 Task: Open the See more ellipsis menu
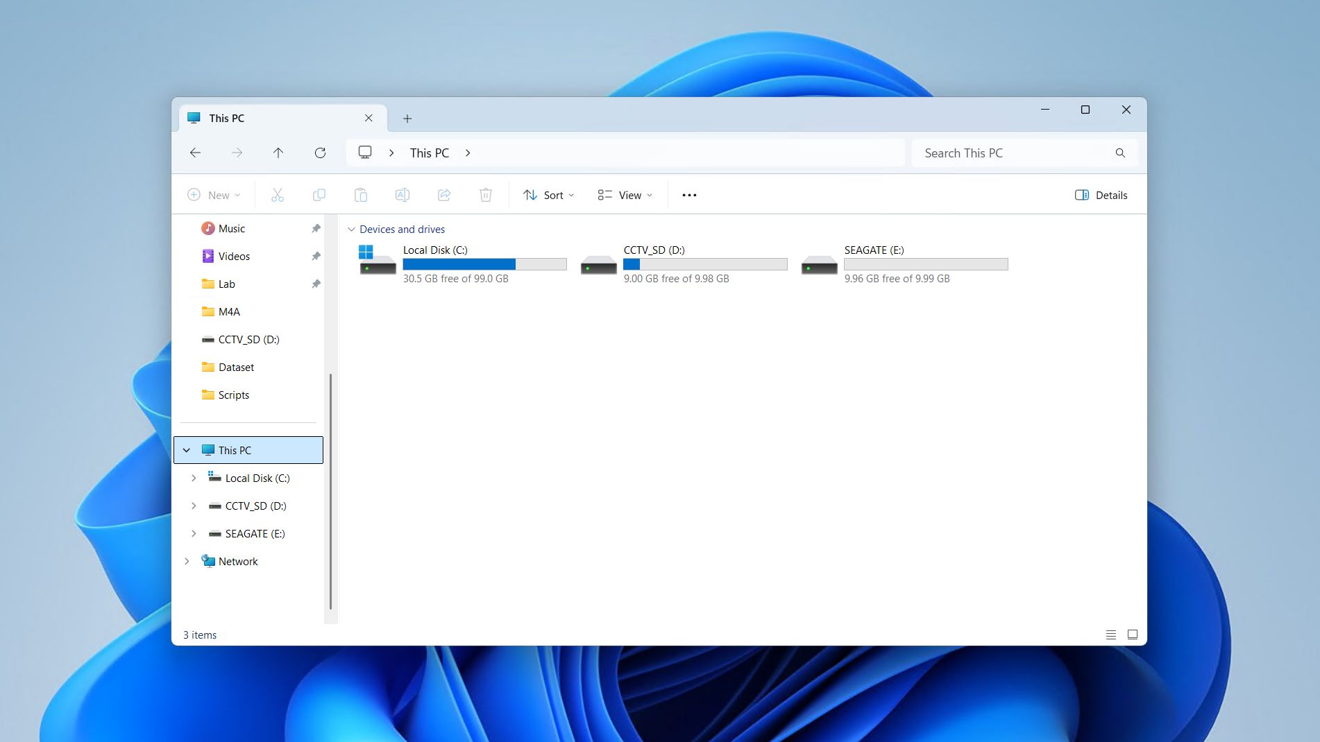689,195
